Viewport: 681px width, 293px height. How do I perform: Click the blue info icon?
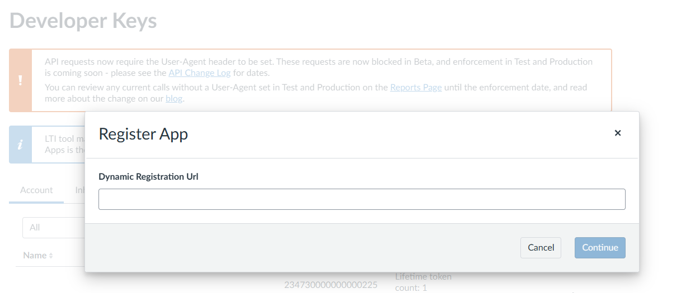click(x=21, y=145)
